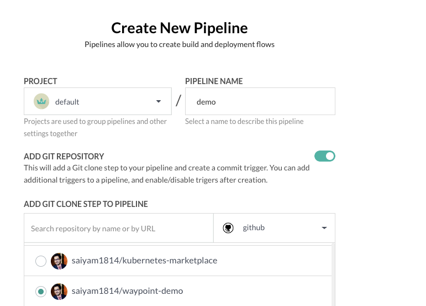
Task: Click ADD GIT CLONE STEP TO PIPELINE label
Action: pos(86,204)
